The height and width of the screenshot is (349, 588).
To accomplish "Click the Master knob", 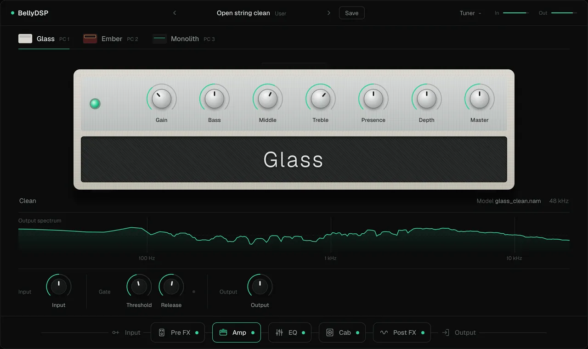I will click(x=480, y=99).
